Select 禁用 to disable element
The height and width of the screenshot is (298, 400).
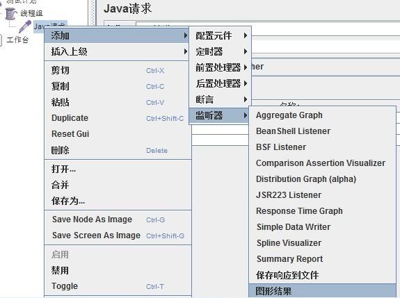118,270
